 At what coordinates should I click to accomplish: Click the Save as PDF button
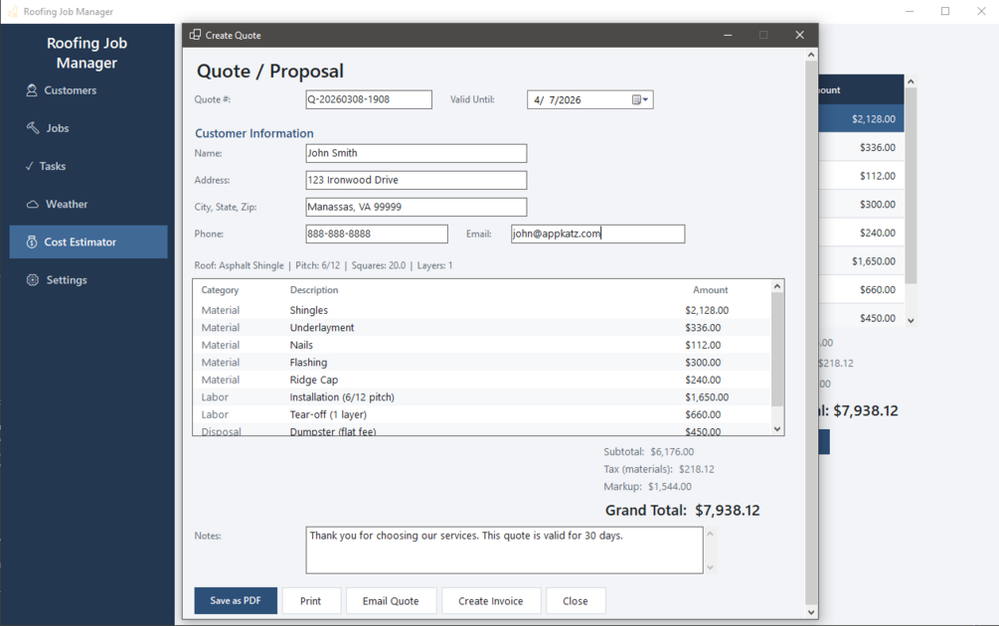[x=236, y=600]
